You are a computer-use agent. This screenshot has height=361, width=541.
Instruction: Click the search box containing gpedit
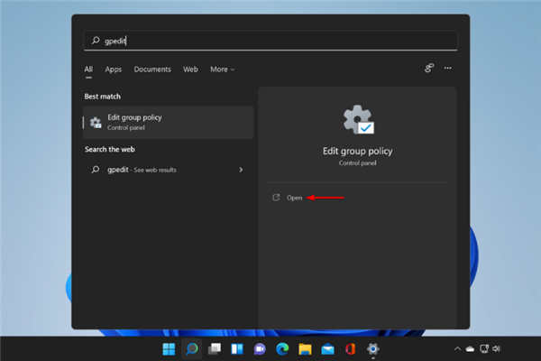270,41
